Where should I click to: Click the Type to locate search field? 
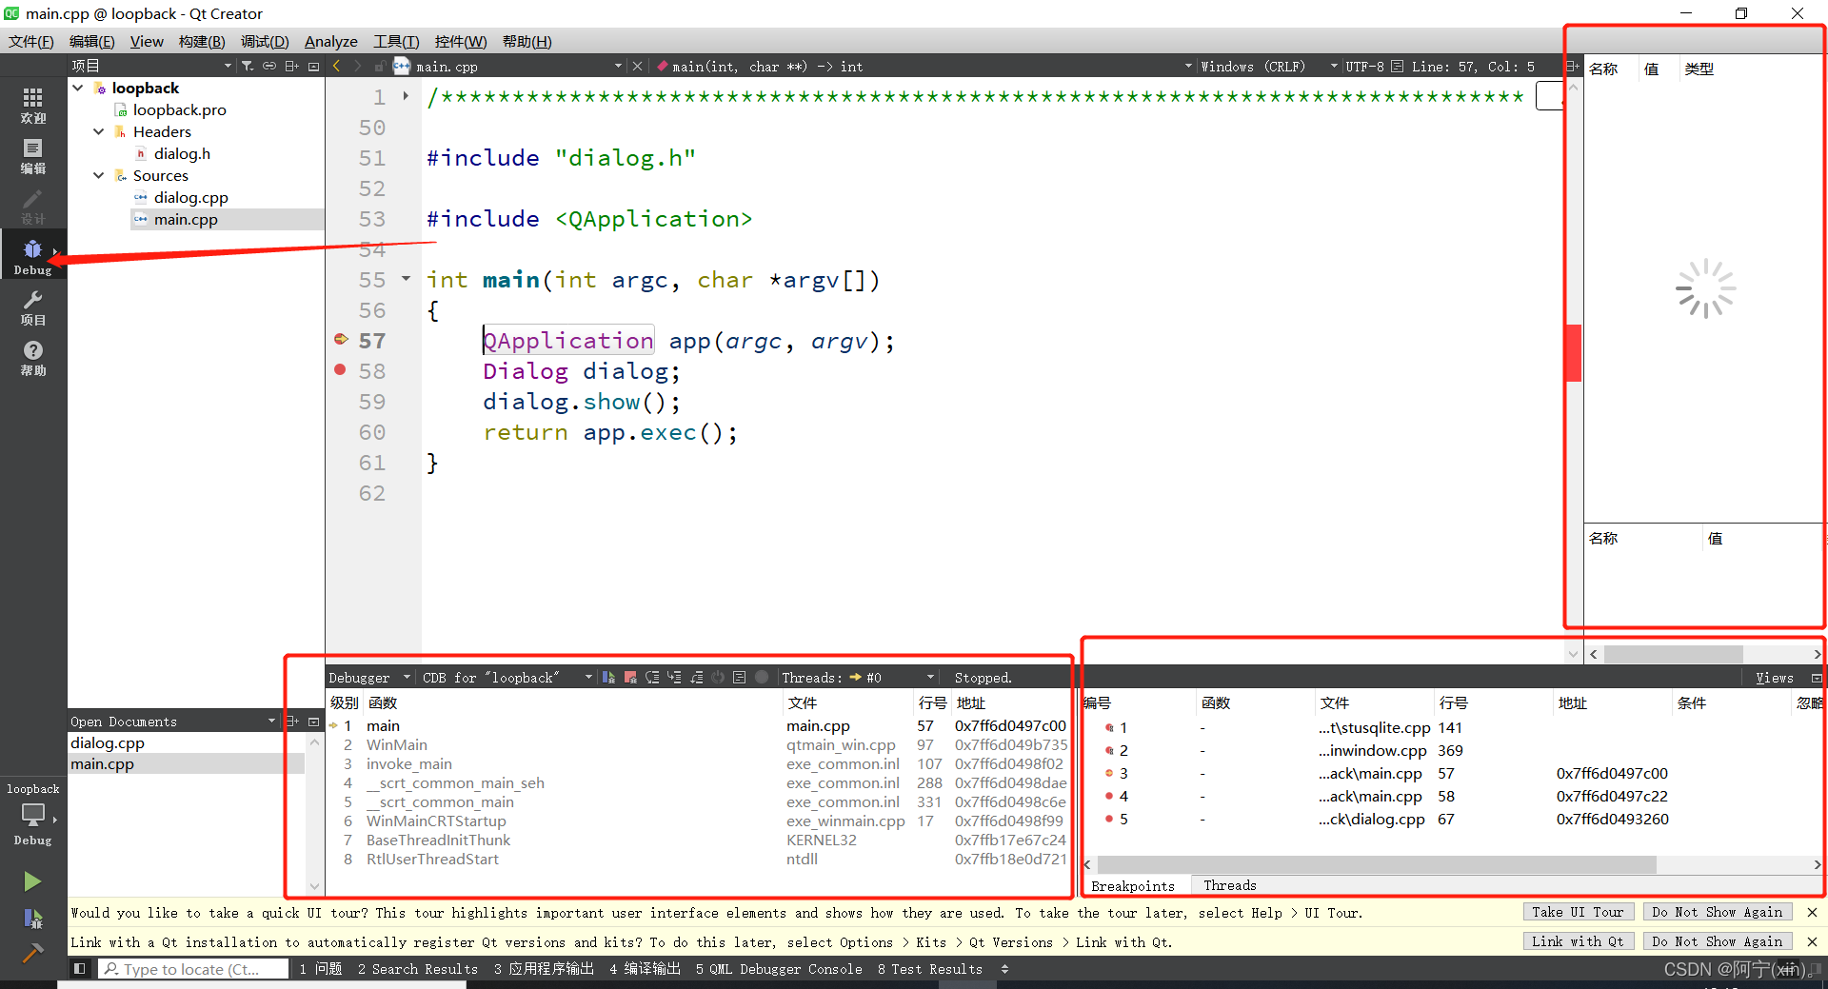[x=193, y=969]
